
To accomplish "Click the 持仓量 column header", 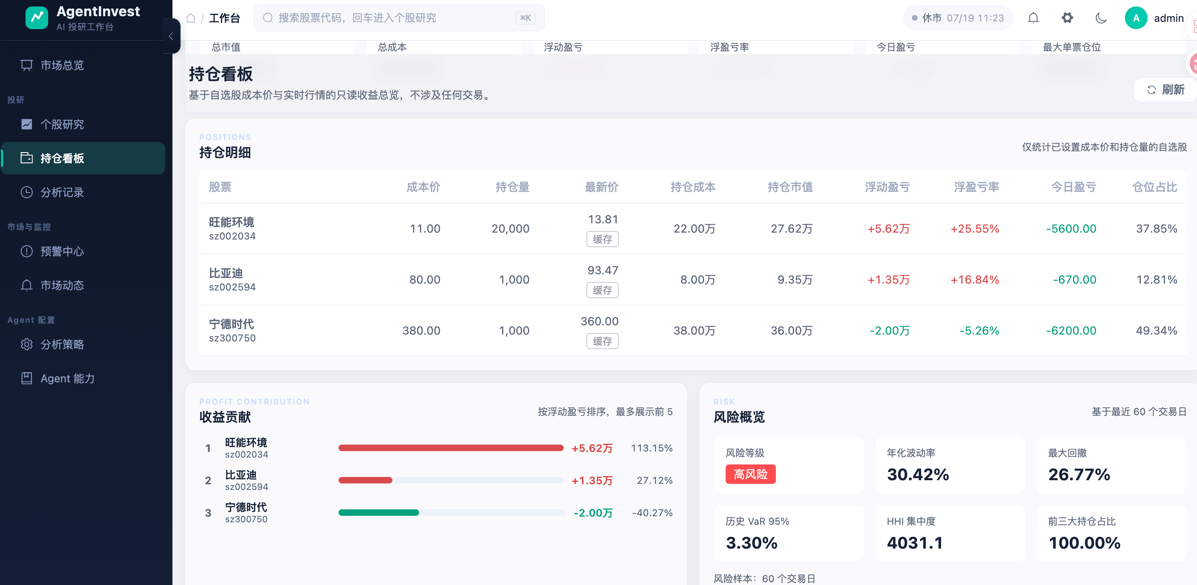I will pos(512,187).
